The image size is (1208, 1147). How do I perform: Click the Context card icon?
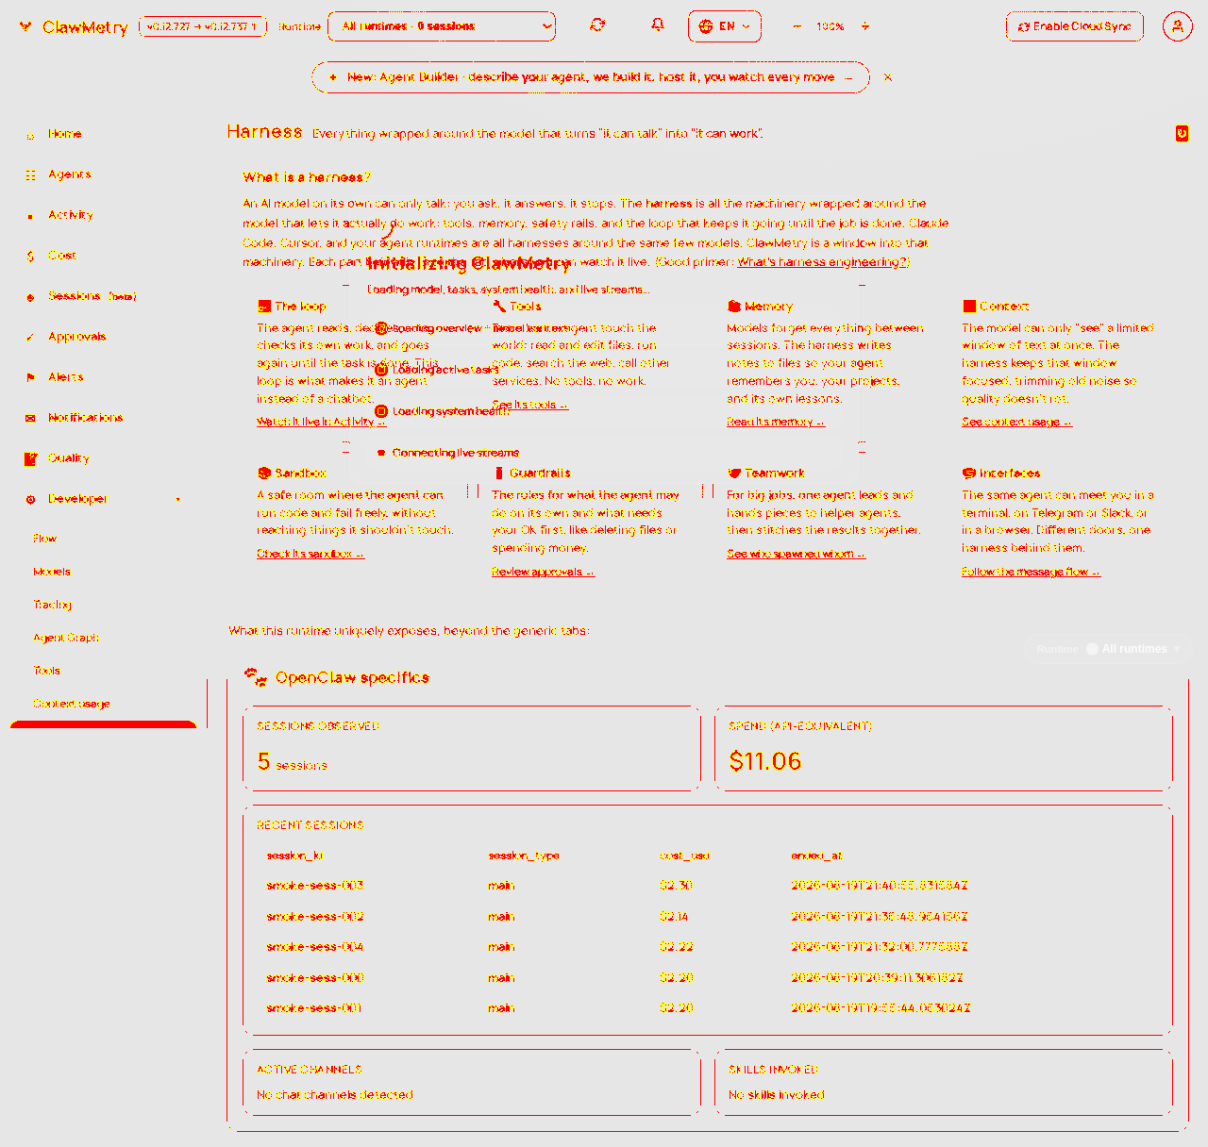pyautogui.click(x=969, y=307)
